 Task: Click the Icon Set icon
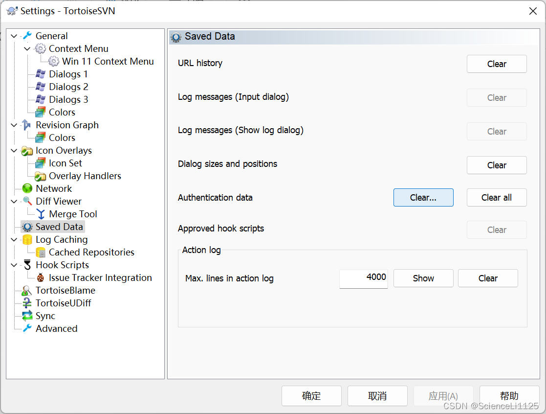pos(41,163)
